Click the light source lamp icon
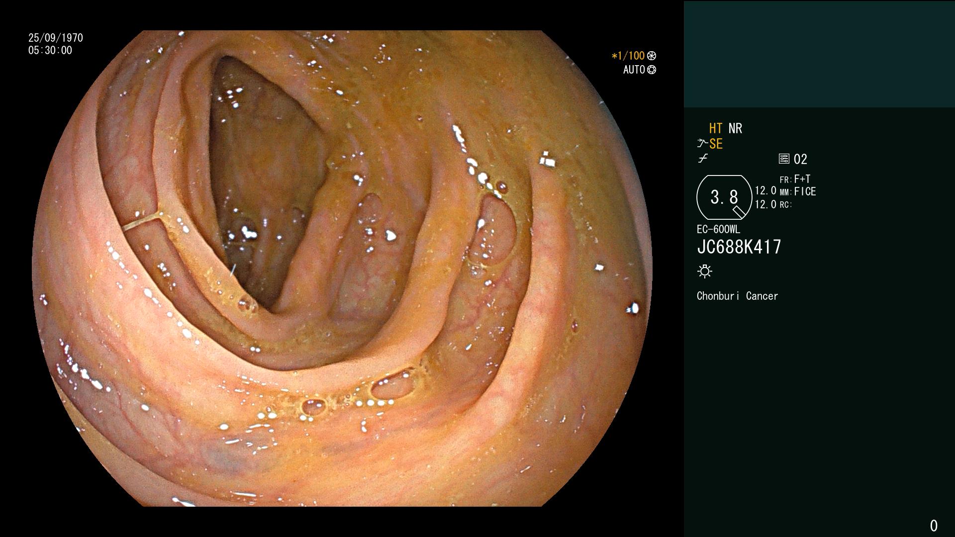The image size is (955, 537). (x=705, y=271)
